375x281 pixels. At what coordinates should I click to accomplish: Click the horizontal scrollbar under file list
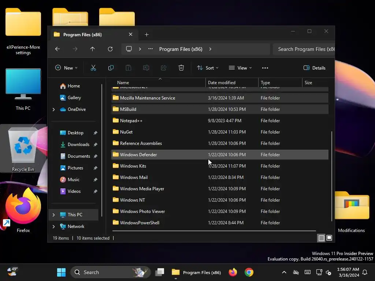[214, 231]
